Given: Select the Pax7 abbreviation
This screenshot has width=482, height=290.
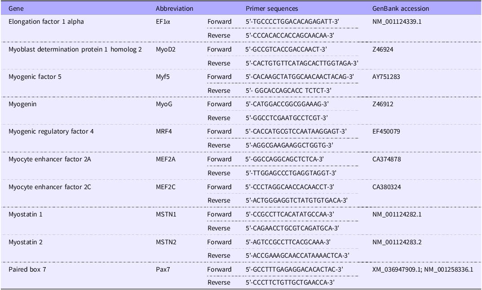Looking at the screenshot, I should pos(163,269).
